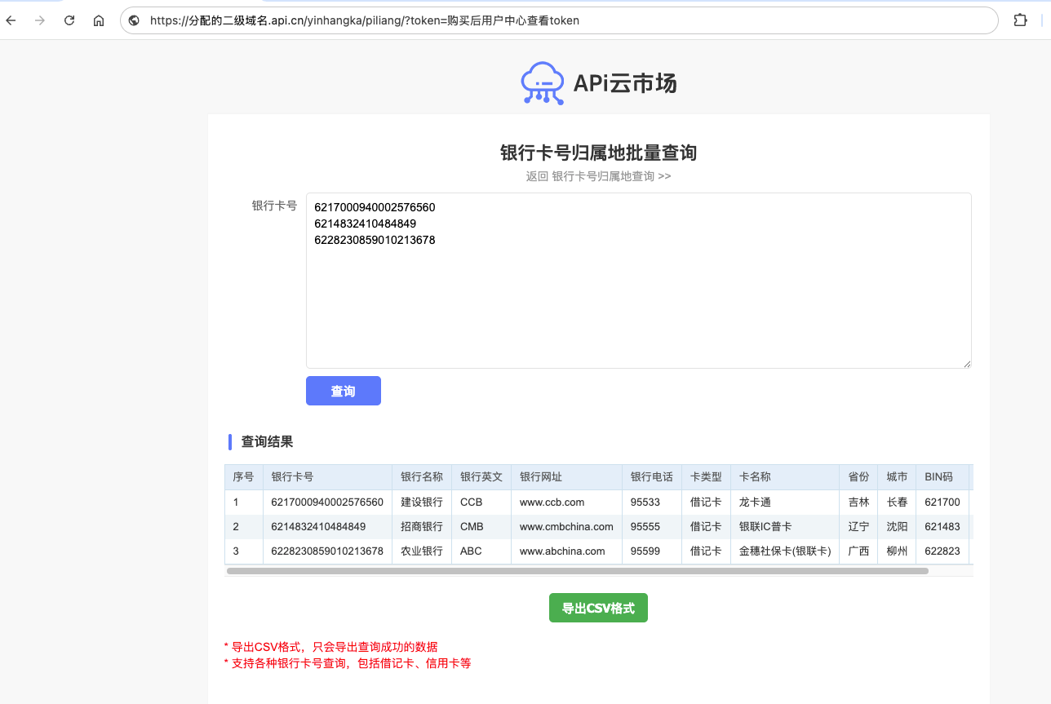The image size is (1051, 704).
Task: Click the 金穗社保卡(银联卡) card name cell
Action: pyautogui.click(x=784, y=551)
